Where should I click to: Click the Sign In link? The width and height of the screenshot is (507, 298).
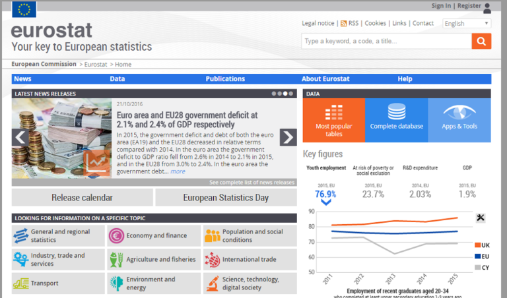click(x=441, y=6)
